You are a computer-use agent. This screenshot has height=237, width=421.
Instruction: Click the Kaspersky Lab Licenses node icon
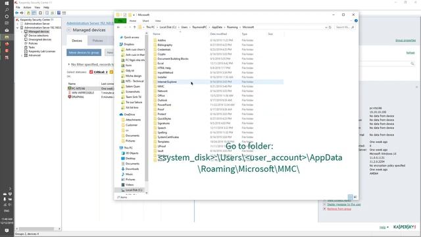coord(26,51)
